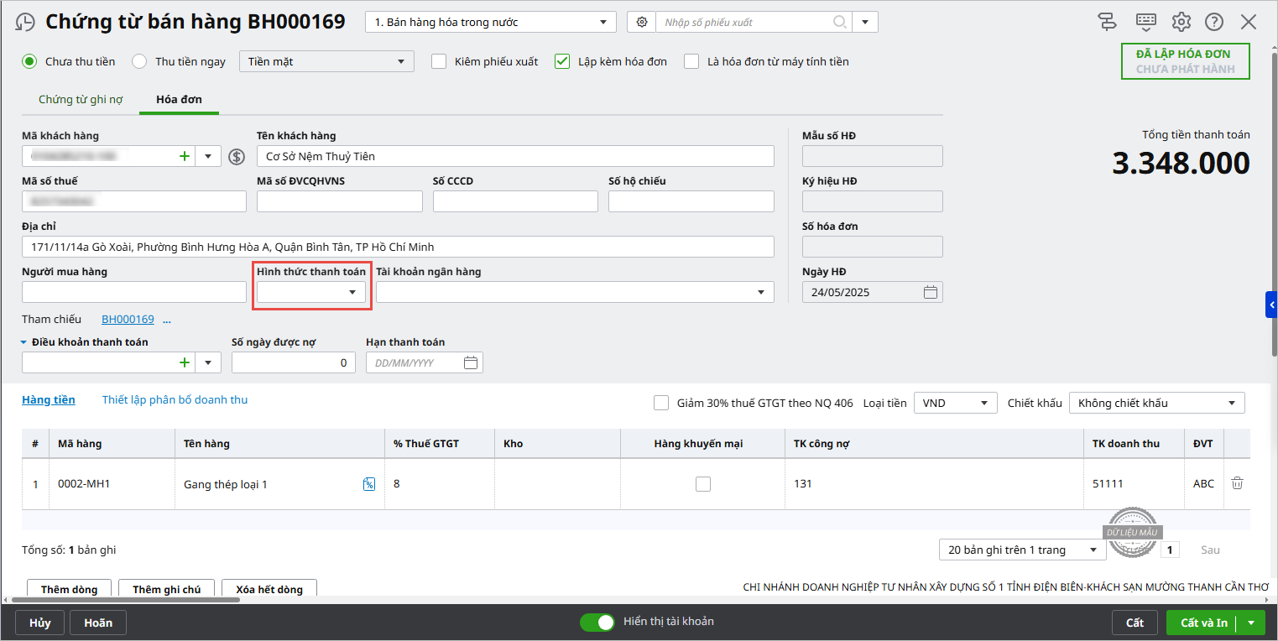This screenshot has height=641, width=1278.
Task: Open the Hình thức thanh toán dropdown
Action: [x=311, y=292]
